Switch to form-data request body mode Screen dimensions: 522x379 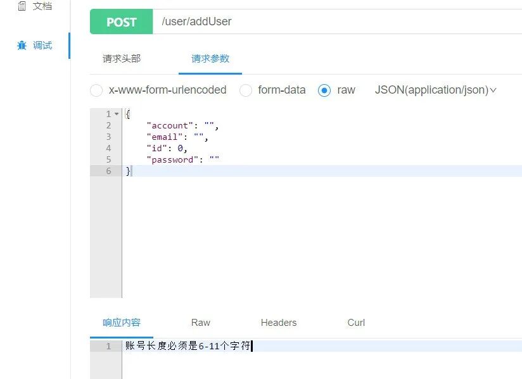(246, 90)
